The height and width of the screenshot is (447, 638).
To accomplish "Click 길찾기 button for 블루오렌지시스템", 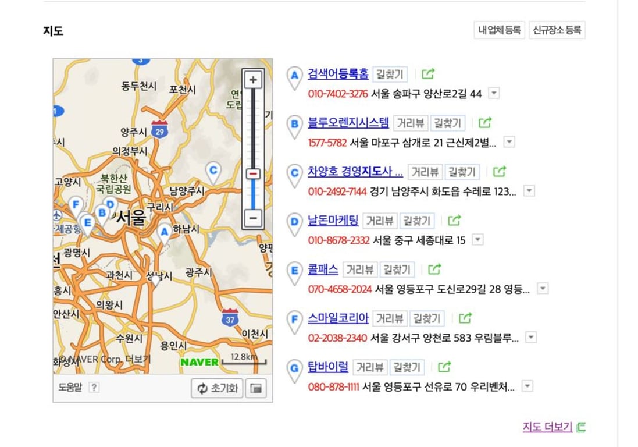I will coord(448,123).
